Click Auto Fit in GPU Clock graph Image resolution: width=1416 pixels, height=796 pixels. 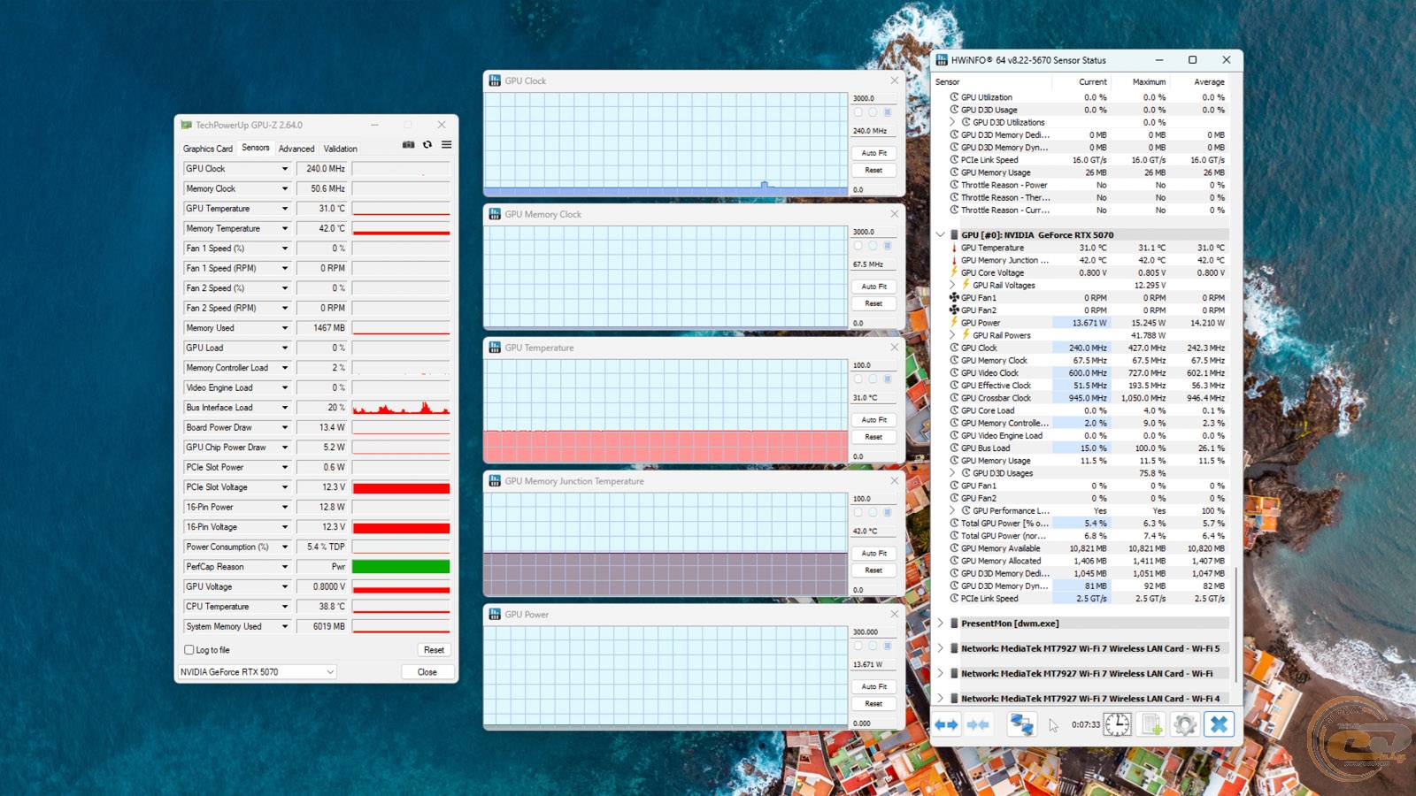[x=874, y=153]
